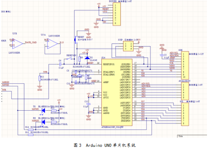
Task: Click the figure caption Arduino UNO text
Action: (99, 145)
